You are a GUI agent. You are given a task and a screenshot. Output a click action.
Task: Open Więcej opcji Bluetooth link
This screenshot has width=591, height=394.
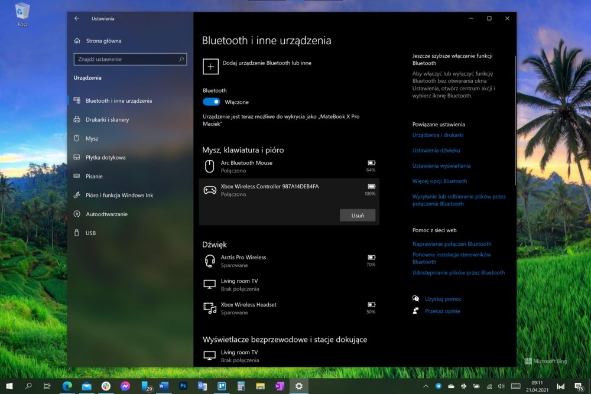(x=440, y=181)
